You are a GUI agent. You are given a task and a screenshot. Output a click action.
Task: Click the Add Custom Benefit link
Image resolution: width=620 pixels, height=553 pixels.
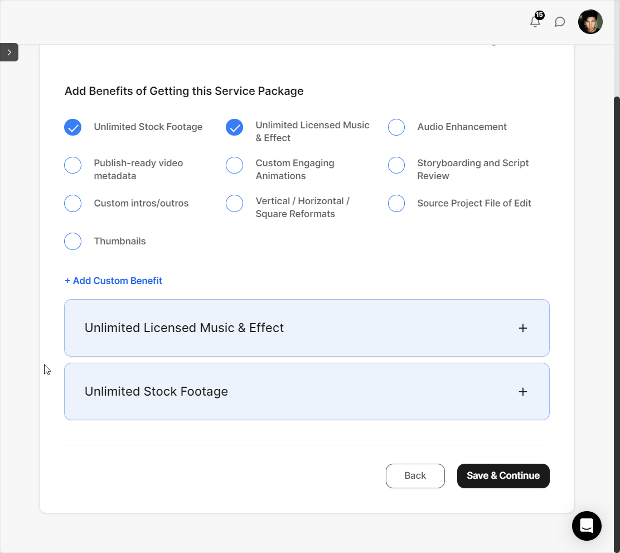tap(114, 281)
